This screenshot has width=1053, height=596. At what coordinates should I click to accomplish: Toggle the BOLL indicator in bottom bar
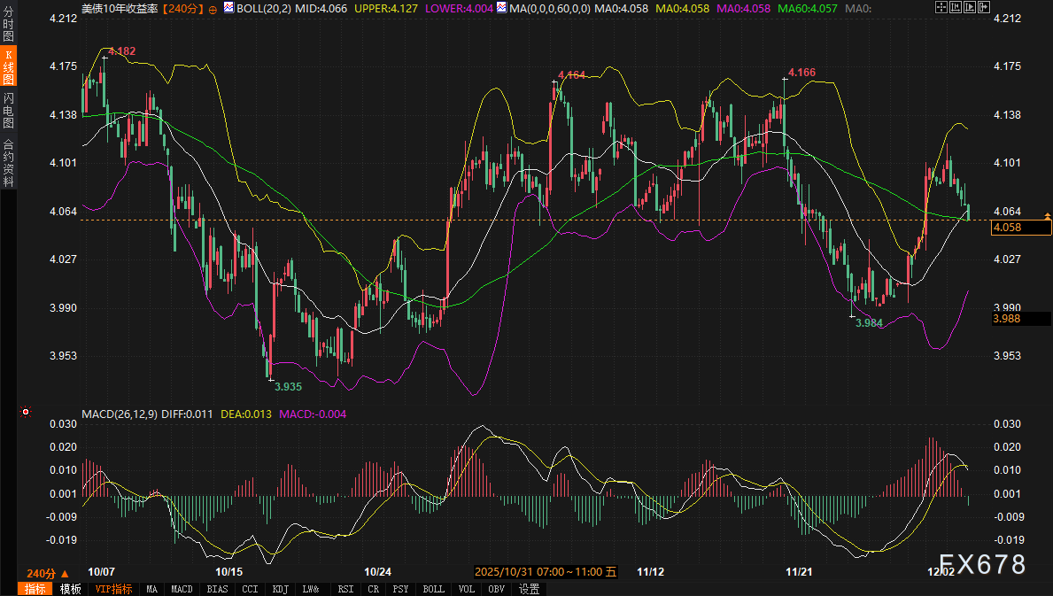(433, 589)
